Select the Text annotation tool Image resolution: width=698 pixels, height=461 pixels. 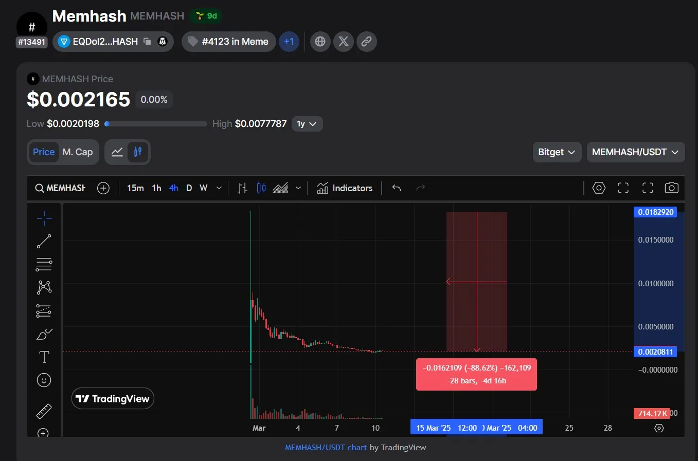tap(44, 357)
